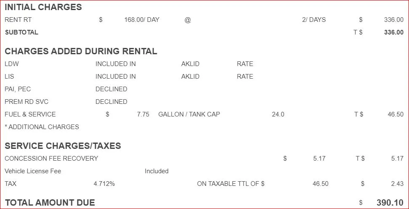Select the FUEL & SERVICE label
This screenshot has width=409, height=209.
click(x=30, y=114)
